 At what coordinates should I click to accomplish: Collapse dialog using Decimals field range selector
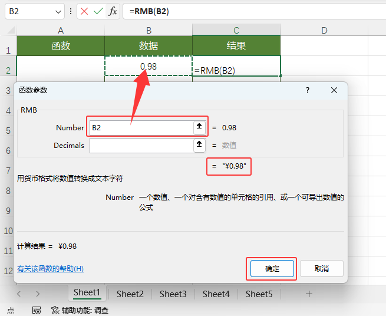(x=199, y=145)
